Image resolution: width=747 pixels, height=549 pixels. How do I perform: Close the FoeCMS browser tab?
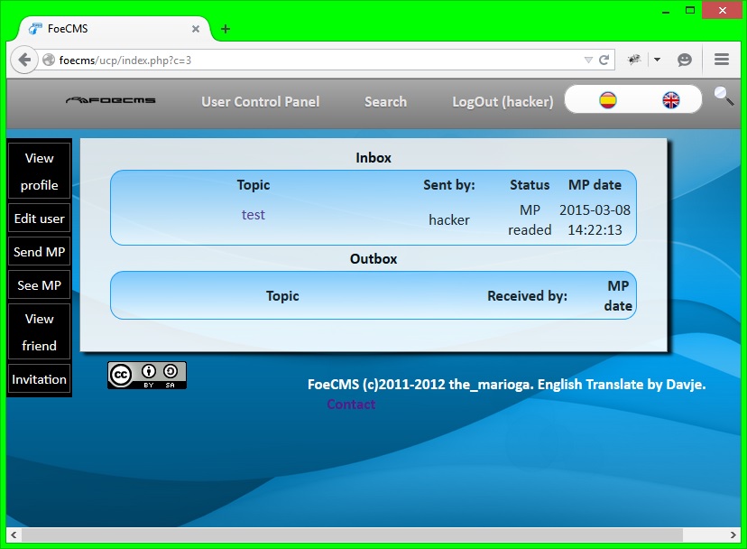[x=196, y=29]
